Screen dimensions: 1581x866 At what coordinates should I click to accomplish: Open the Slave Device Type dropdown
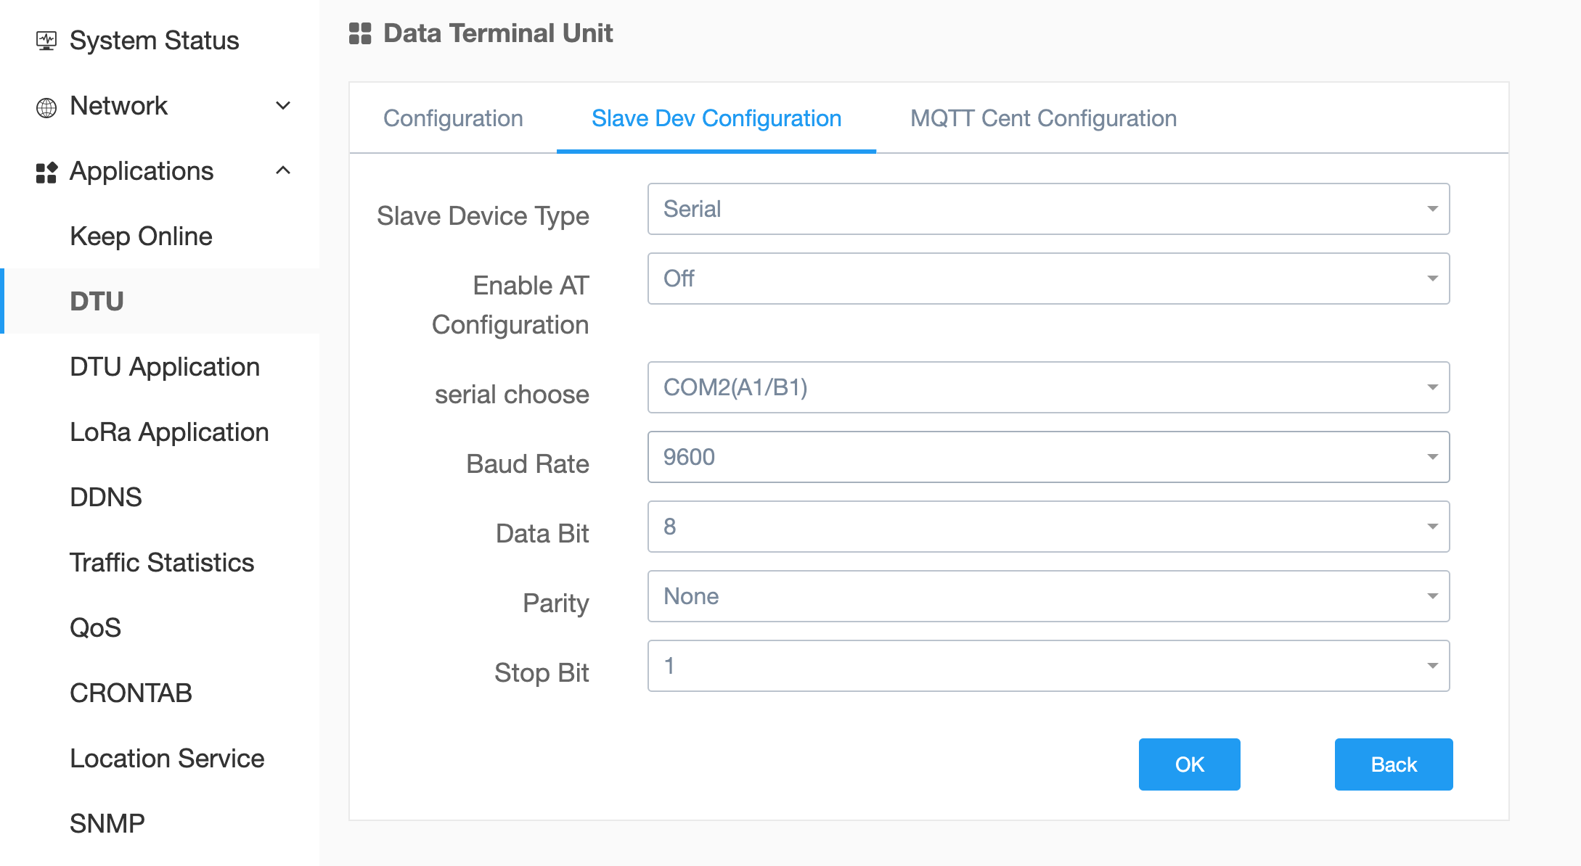coord(1048,209)
